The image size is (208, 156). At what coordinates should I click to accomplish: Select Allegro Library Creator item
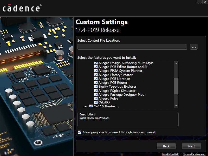[115, 75]
